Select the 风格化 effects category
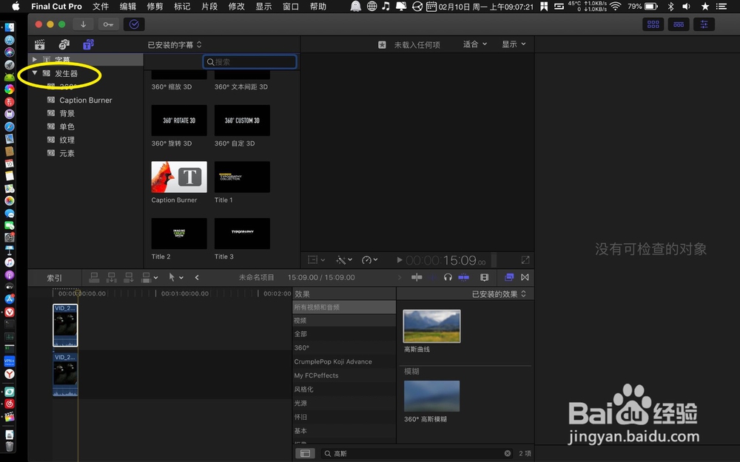Screen dimensions: 740x462 click(344, 389)
